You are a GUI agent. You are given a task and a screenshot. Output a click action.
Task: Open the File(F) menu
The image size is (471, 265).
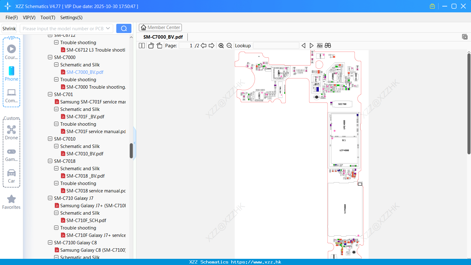tap(12, 18)
